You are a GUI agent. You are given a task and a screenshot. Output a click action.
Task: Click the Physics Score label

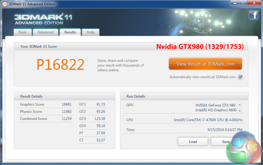click(x=31, y=112)
